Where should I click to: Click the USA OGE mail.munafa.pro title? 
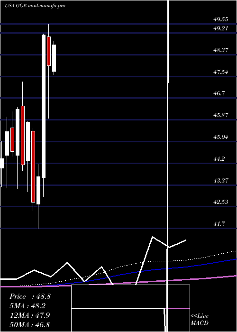[35, 6]
